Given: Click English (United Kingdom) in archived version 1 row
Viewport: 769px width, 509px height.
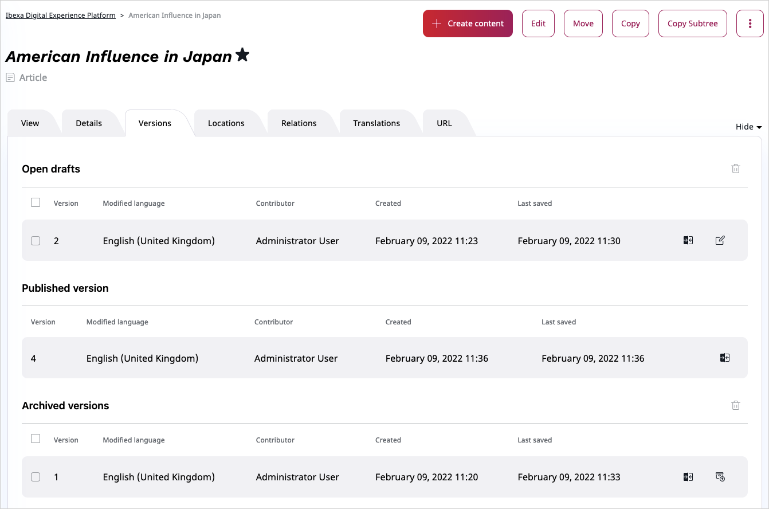Looking at the screenshot, I should (x=159, y=477).
